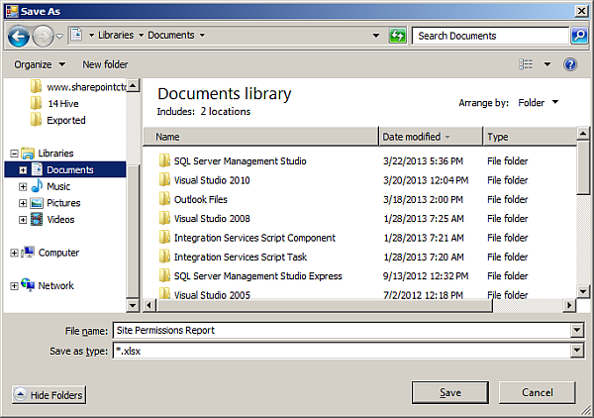Open the dropdown arrow after Documents breadcrumb
The height and width of the screenshot is (418, 594).
point(202,36)
